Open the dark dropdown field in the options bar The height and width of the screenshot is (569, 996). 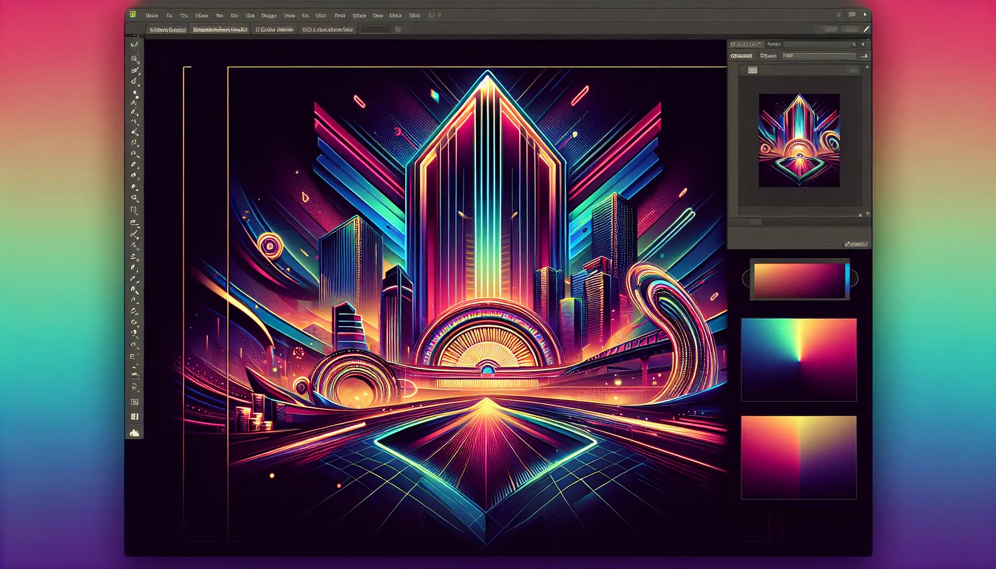coord(376,29)
